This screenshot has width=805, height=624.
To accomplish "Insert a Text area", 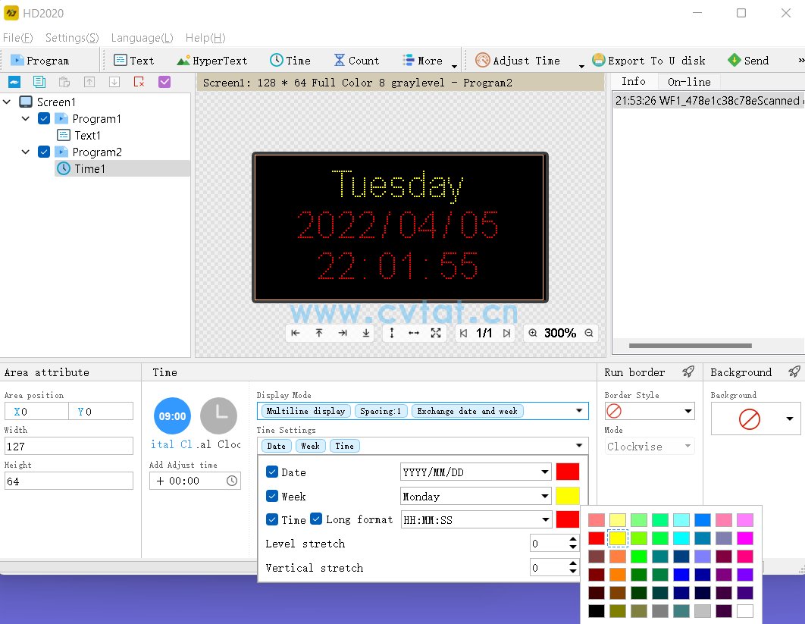I will (x=133, y=61).
